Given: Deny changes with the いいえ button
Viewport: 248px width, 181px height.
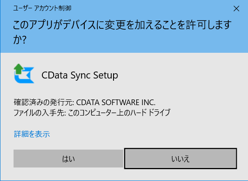Looking at the screenshot, I should pos(180,159).
